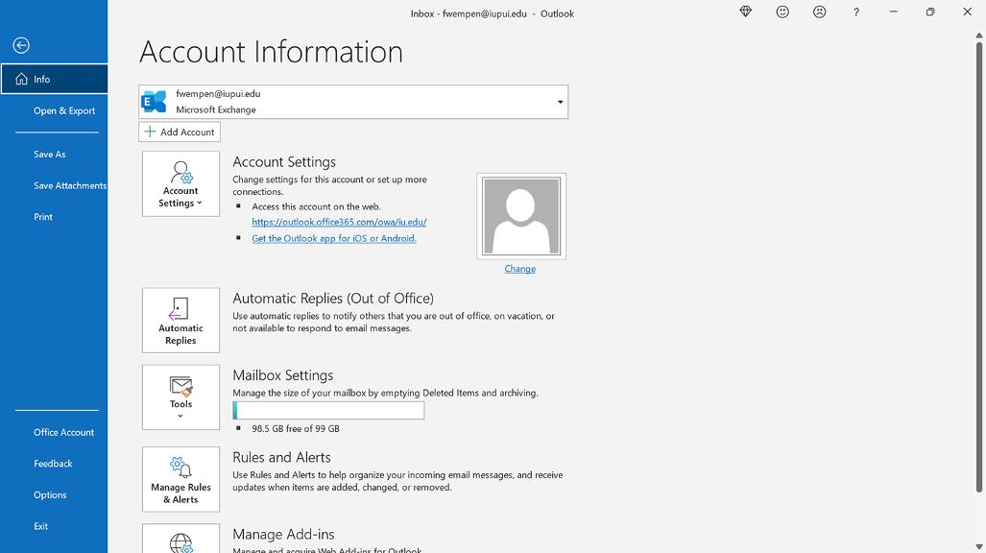
Task: Select Save Attachments in the sidebar
Action: tap(70, 185)
